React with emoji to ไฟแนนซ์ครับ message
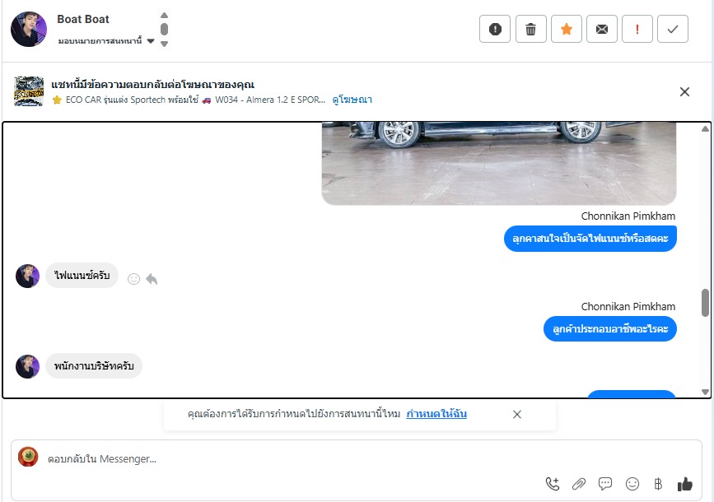 [x=133, y=278]
